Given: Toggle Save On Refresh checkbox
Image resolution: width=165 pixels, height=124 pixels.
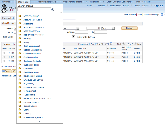Looking at the screenshot, I should coord(78,37).
